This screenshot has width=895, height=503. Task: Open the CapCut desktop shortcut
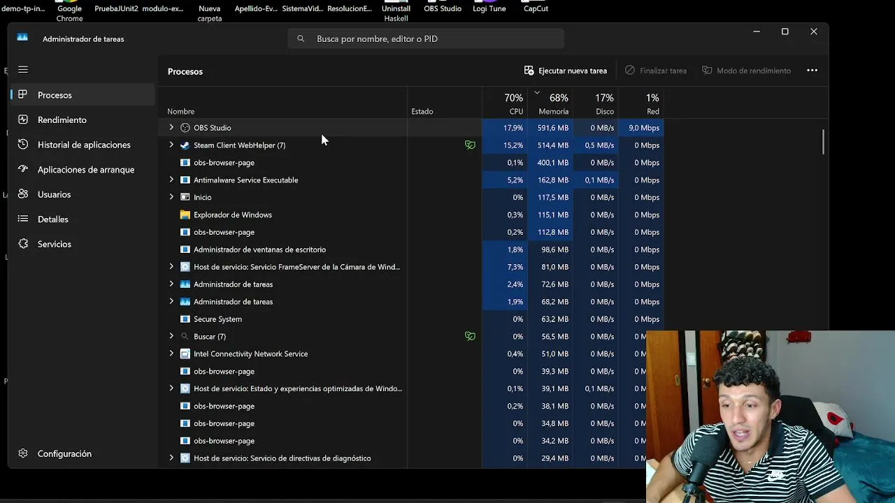[536, 7]
